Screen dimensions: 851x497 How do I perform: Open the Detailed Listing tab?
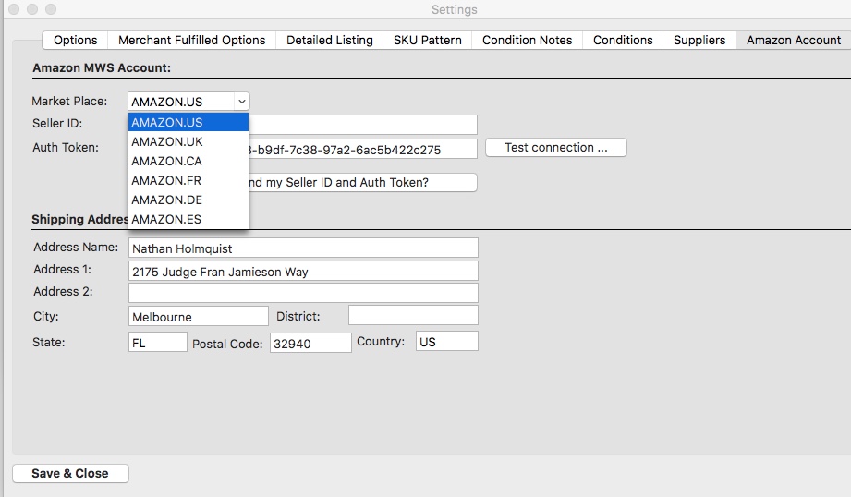330,40
